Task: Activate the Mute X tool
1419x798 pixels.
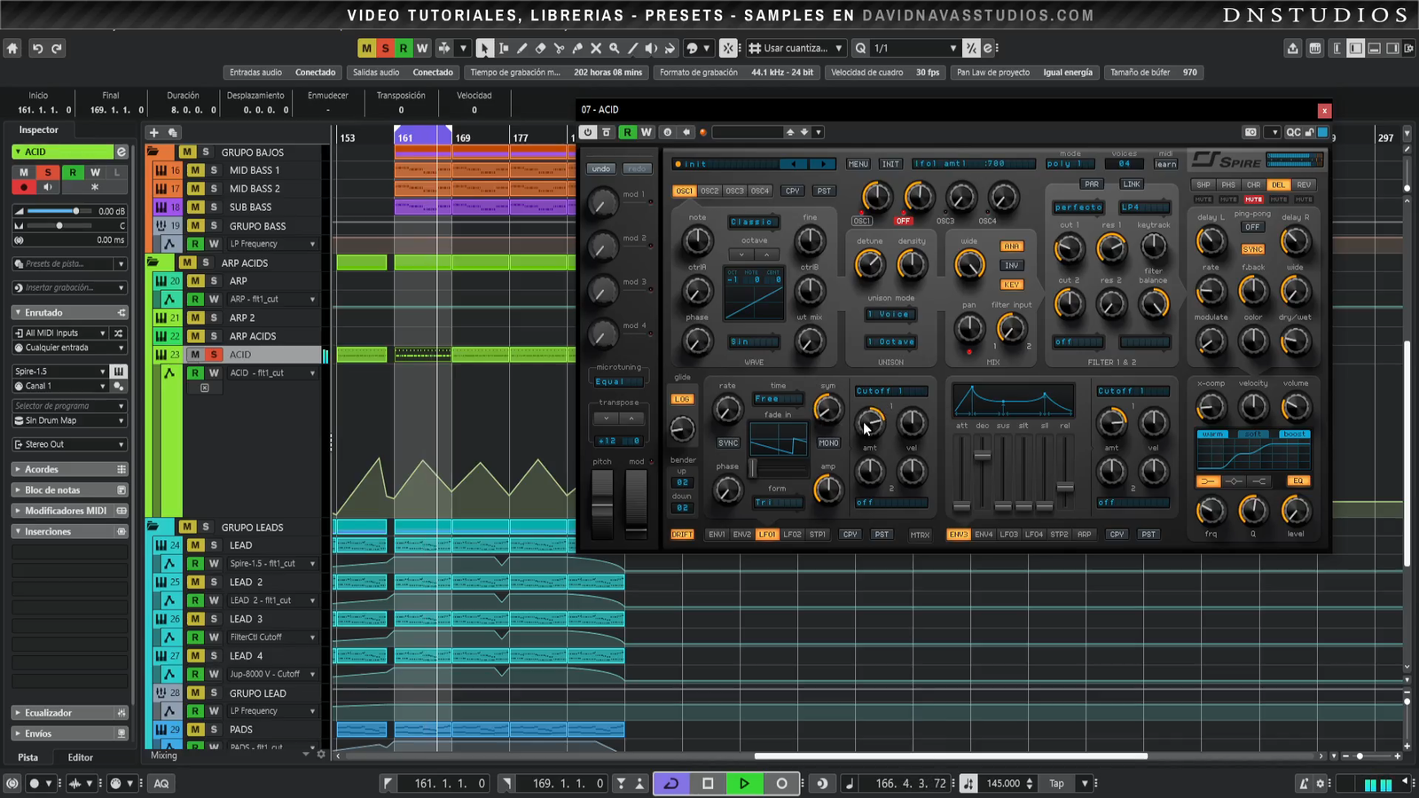Action: tap(596, 49)
